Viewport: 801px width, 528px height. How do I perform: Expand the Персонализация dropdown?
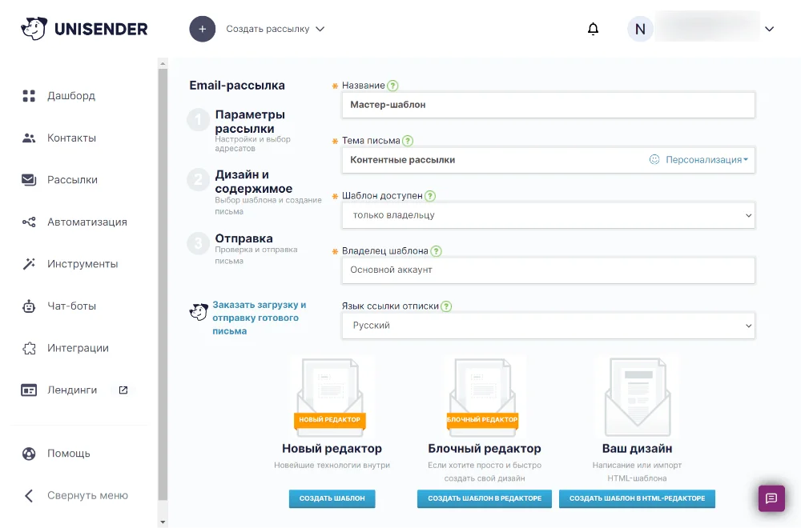click(706, 159)
